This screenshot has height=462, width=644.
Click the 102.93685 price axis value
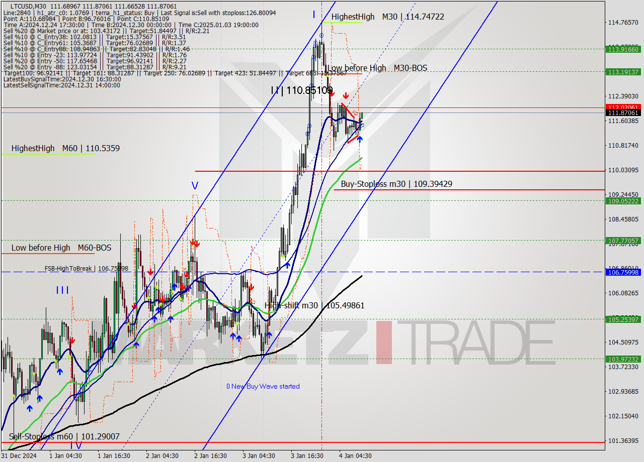coord(623,391)
